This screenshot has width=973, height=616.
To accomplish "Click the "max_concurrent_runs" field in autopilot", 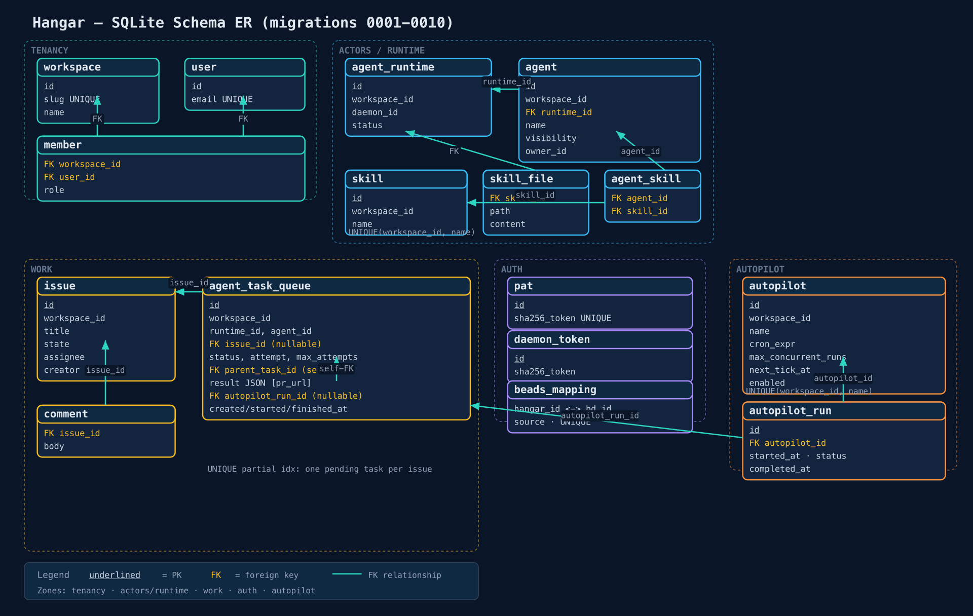I will 798,357.
